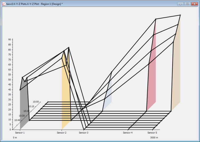Click the 10:40 time axis label
The image size is (200, 142).
click(17, 120)
